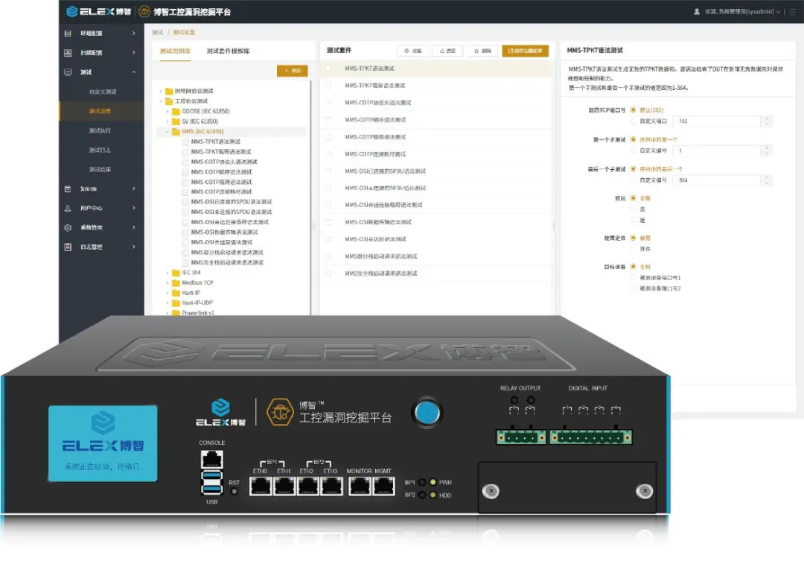
Task: Click the orange 保存 template button
Action: click(x=525, y=51)
